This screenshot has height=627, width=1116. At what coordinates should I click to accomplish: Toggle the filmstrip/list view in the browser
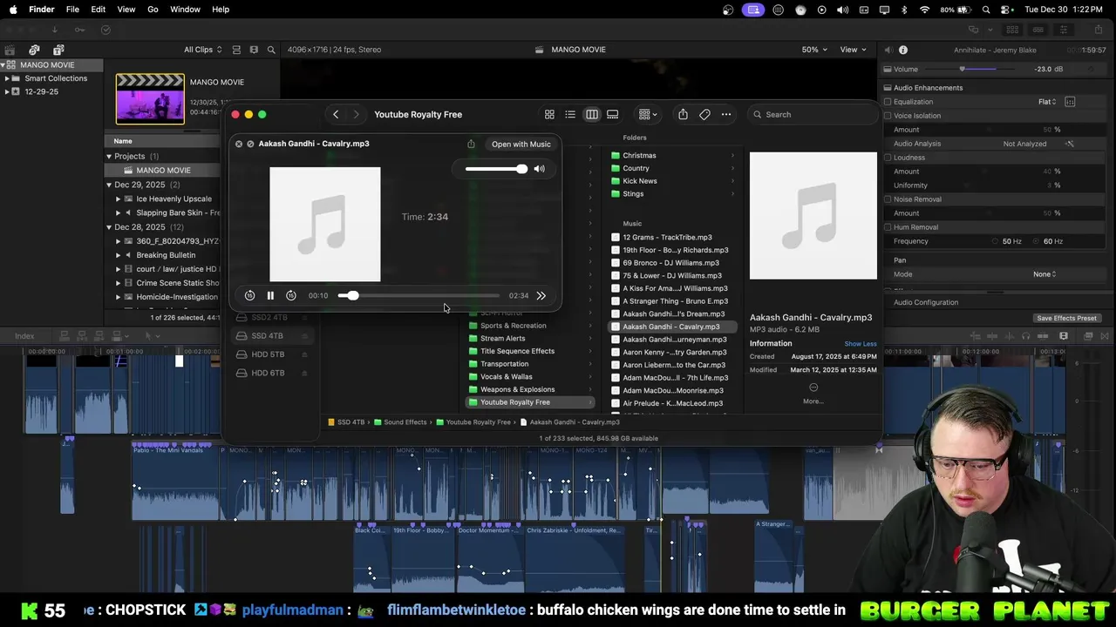pos(236,50)
